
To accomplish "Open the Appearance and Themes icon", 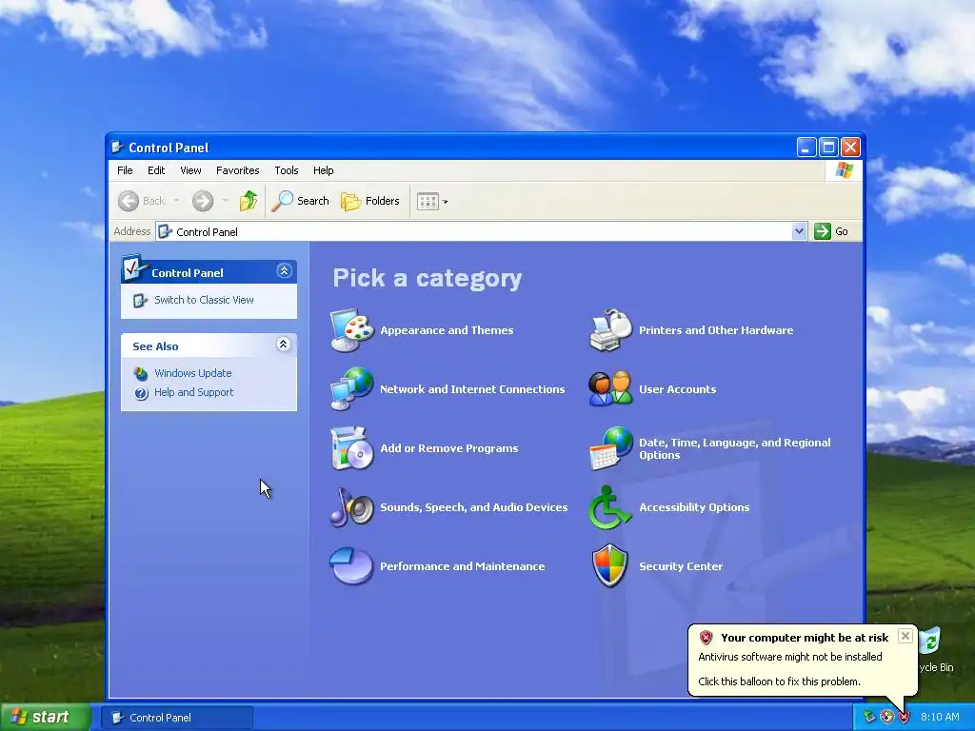I will [x=352, y=330].
